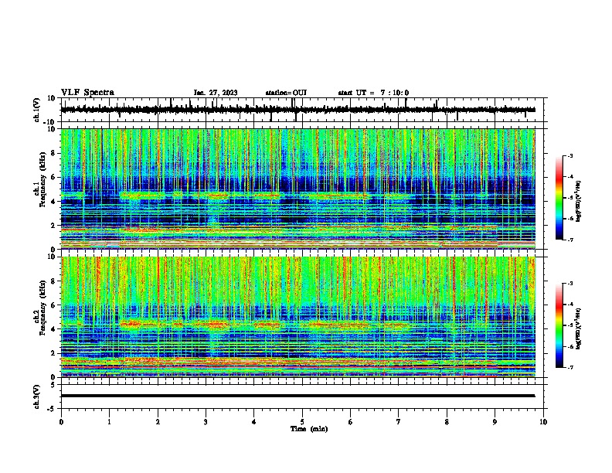Viewport: 612px width, 473px height.
Task: Click tick label "4" on the time axis
Action: [x=254, y=422]
